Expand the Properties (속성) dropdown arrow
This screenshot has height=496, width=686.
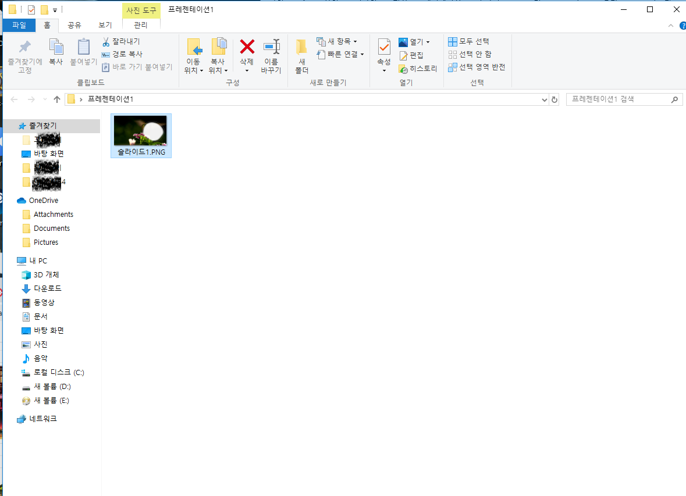pos(384,70)
